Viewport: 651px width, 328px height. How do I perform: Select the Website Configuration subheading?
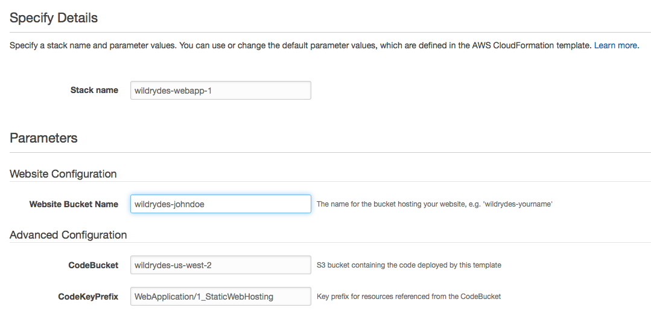(x=63, y=174)
